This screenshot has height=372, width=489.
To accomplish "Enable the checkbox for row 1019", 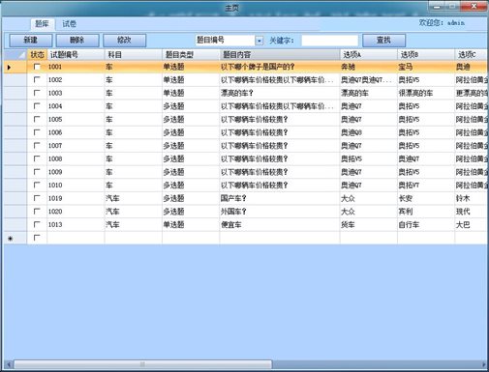I will click(37, 198).
